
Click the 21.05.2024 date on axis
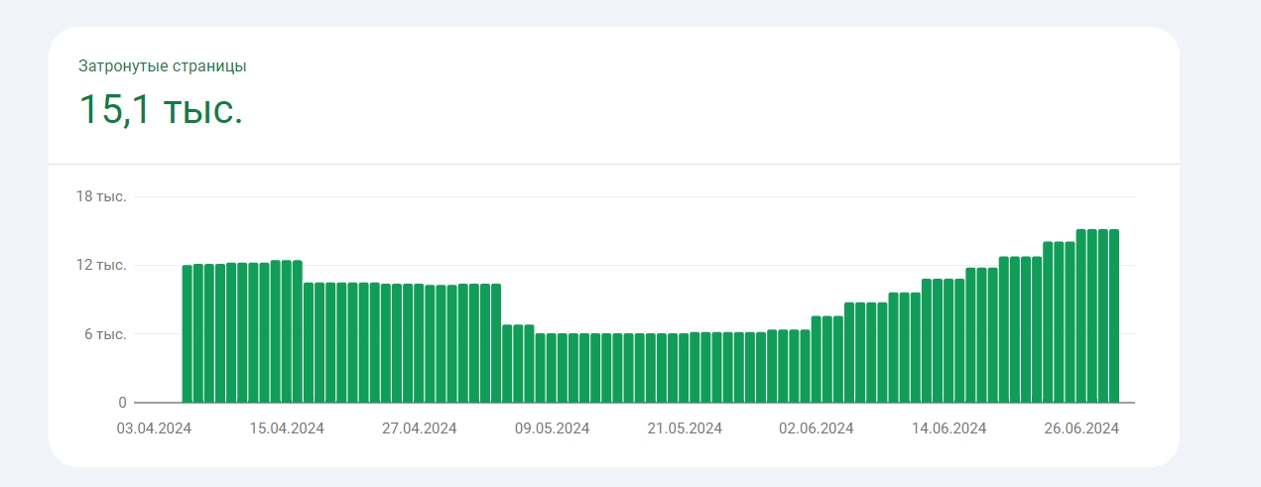tap(685, 428)
